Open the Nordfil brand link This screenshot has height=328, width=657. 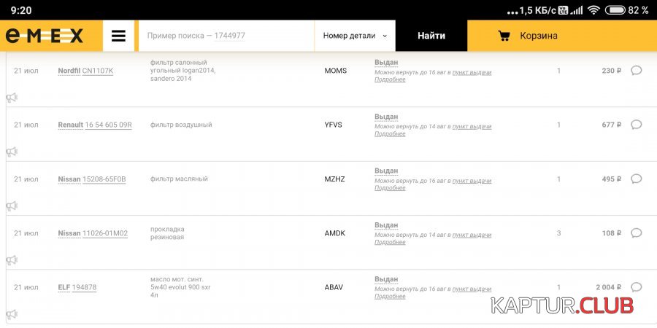point(69,71)
